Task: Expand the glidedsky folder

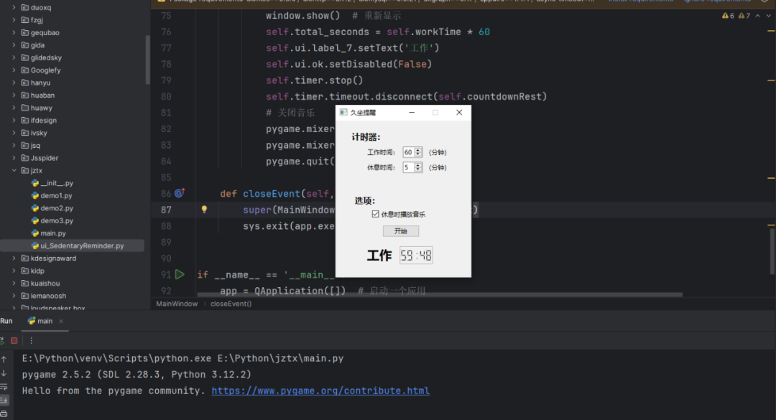Action: [x=14, y=57]
